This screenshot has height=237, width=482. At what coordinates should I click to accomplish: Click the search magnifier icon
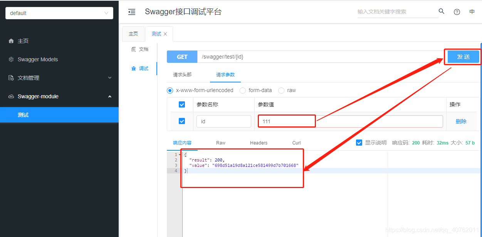(441, 12)
